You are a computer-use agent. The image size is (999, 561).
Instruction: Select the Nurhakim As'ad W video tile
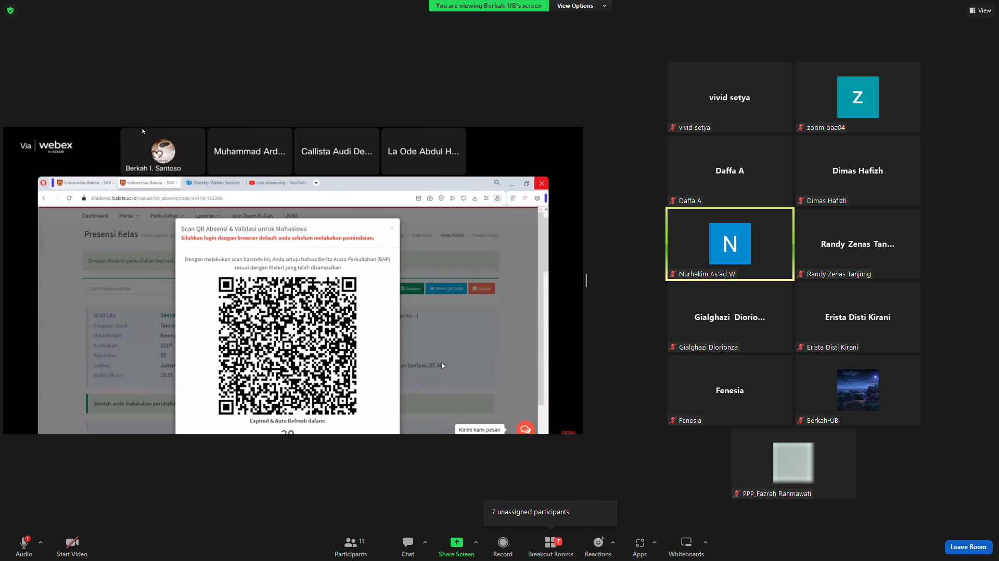tap(730, 244)
